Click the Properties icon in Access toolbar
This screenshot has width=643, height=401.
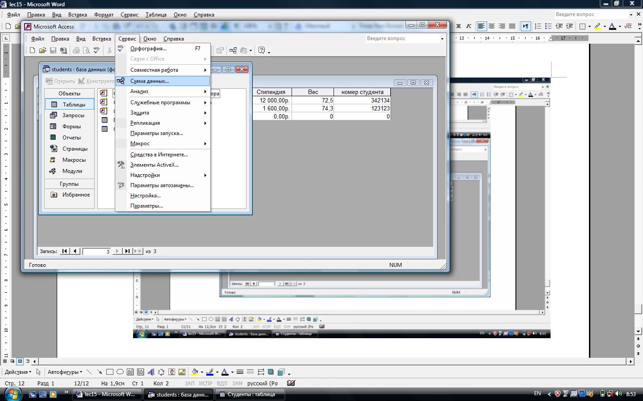(220, 50)
